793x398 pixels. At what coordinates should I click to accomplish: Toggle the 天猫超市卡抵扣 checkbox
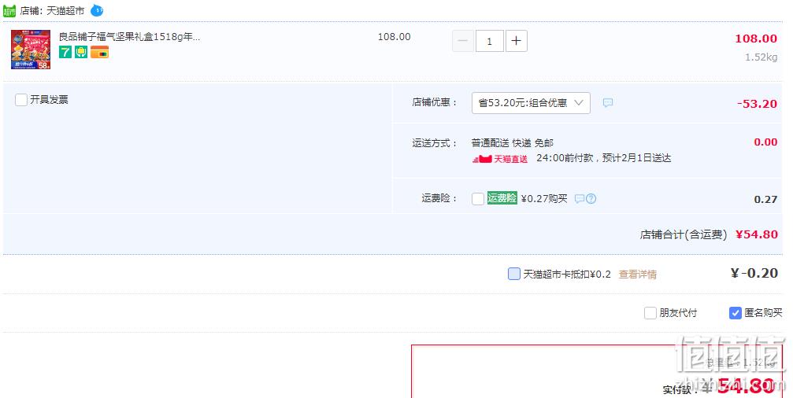coord(513,274)
